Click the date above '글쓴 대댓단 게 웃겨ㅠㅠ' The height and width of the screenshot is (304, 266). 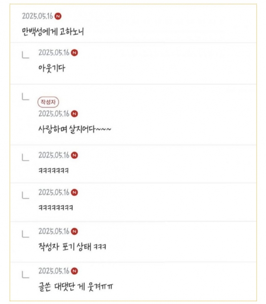pos(54,271)
